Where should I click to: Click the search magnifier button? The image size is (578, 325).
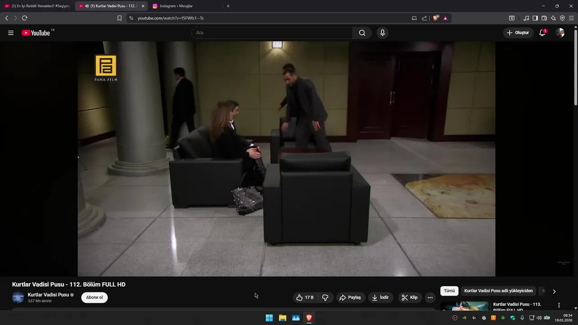point(362,32)
